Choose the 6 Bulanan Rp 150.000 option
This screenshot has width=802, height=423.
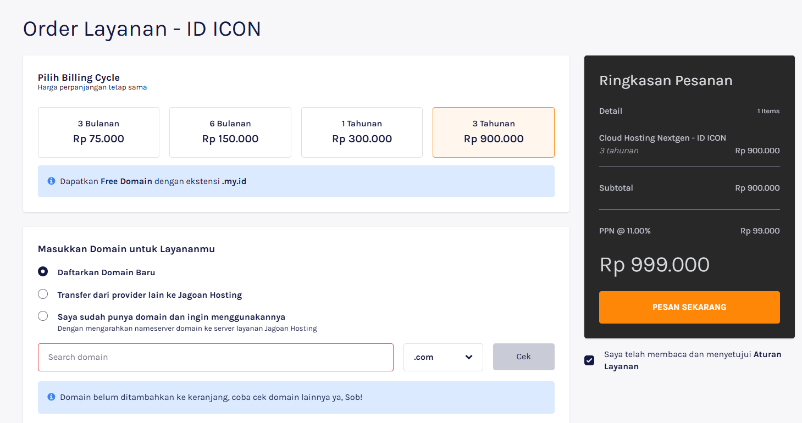coord(230,132)
